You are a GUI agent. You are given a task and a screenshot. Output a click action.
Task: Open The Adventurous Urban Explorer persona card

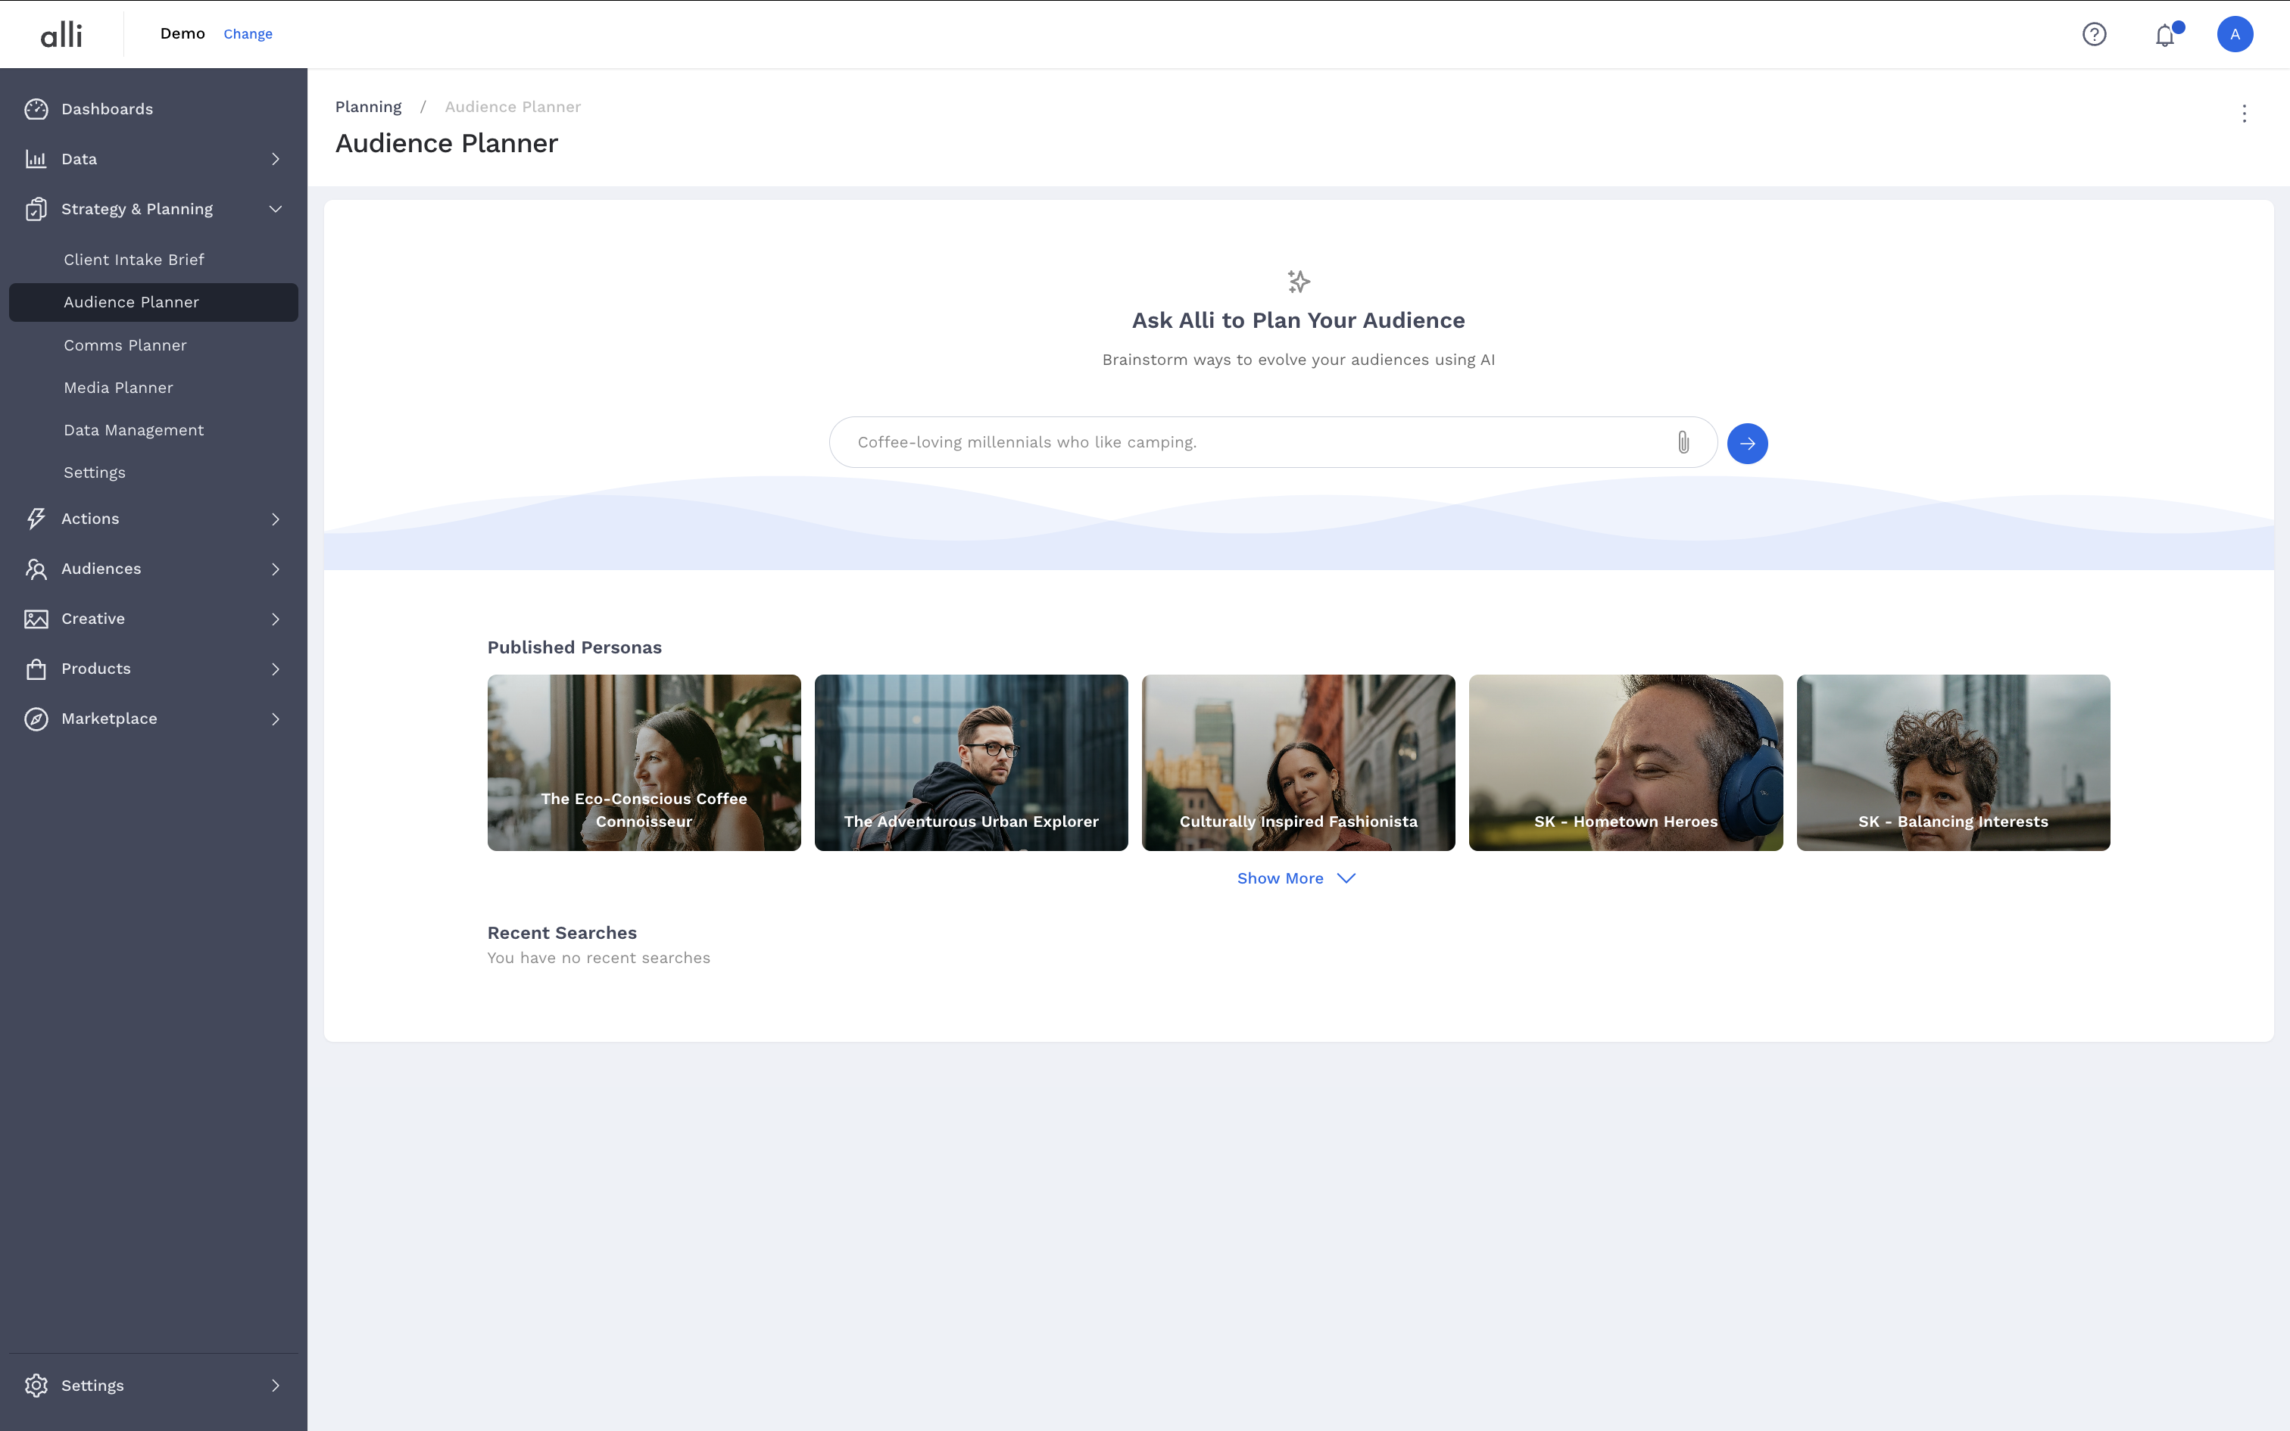(971, 762)
